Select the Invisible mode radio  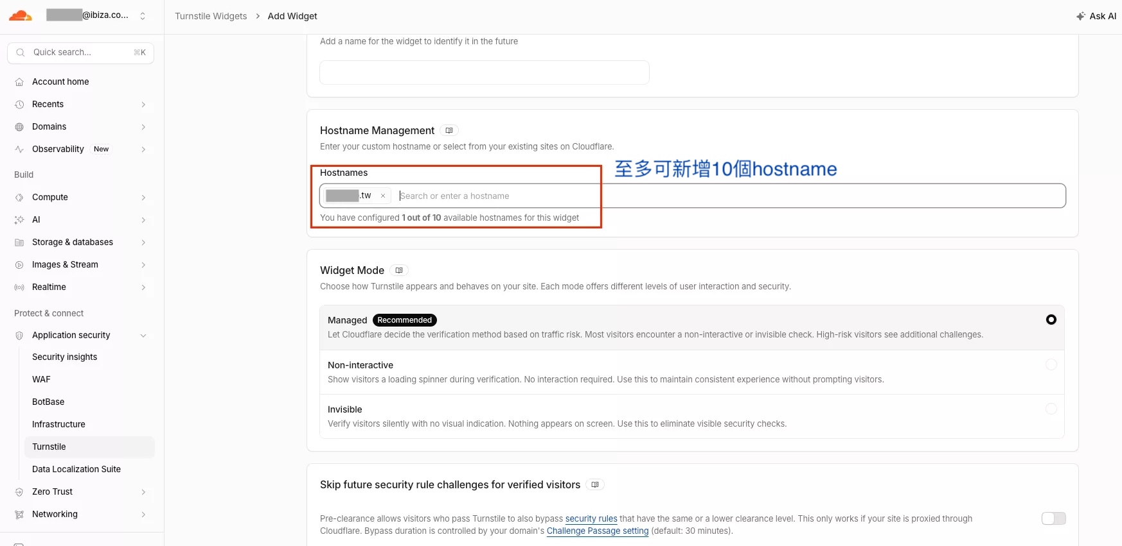1051,409
